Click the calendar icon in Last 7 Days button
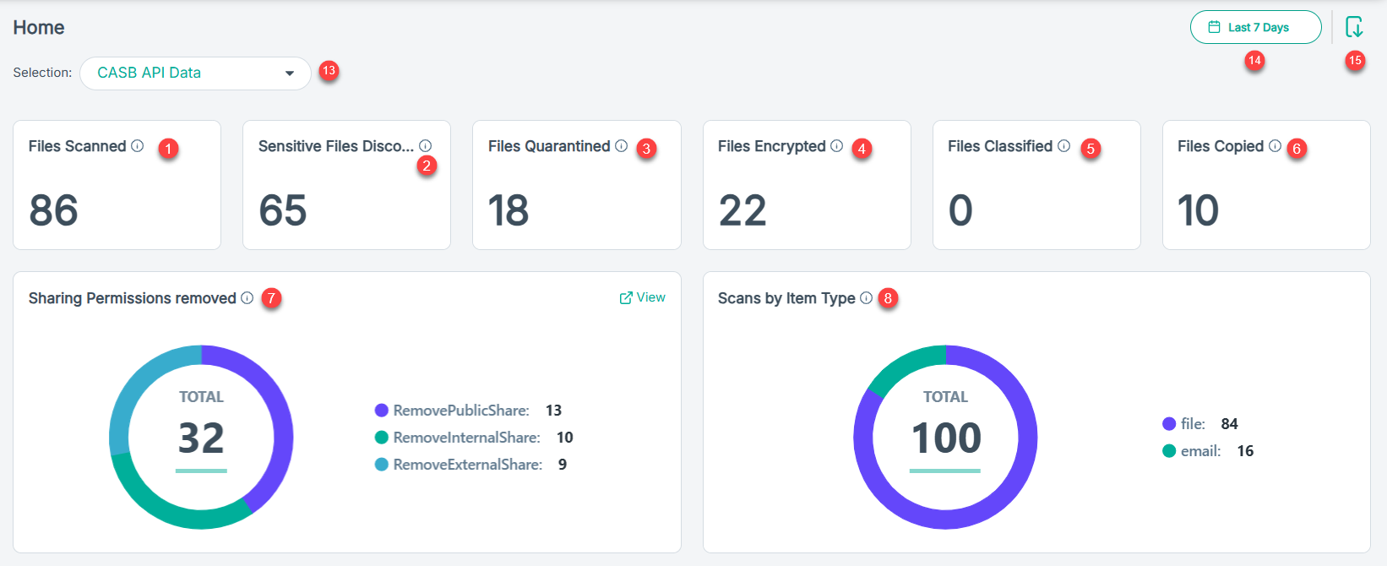Screen dimensions: 1387x566 coord(1214,27)
